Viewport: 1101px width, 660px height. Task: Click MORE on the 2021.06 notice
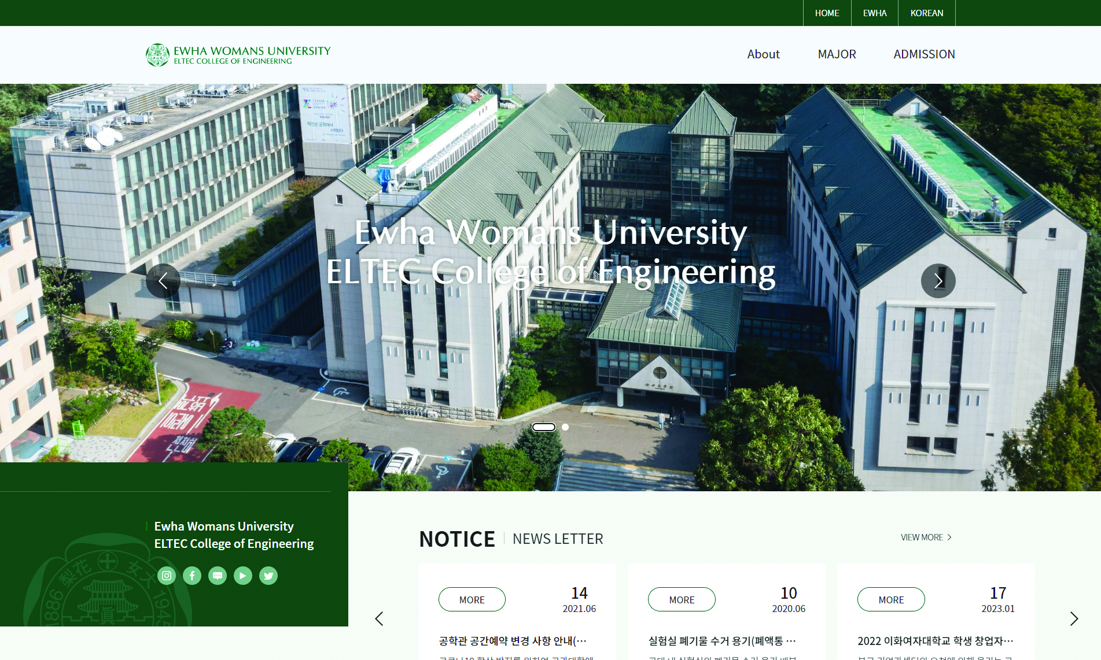point(472,600)
